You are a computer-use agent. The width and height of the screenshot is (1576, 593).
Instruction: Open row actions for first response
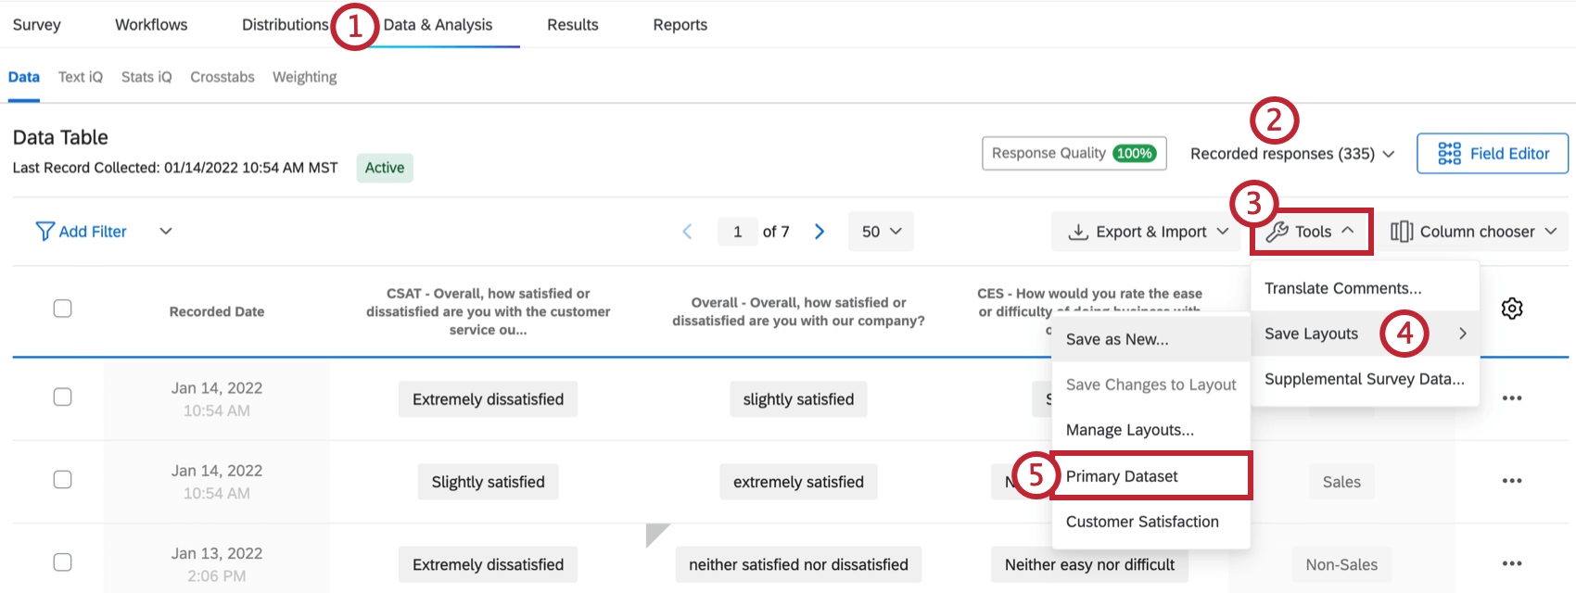point(1512,398)
